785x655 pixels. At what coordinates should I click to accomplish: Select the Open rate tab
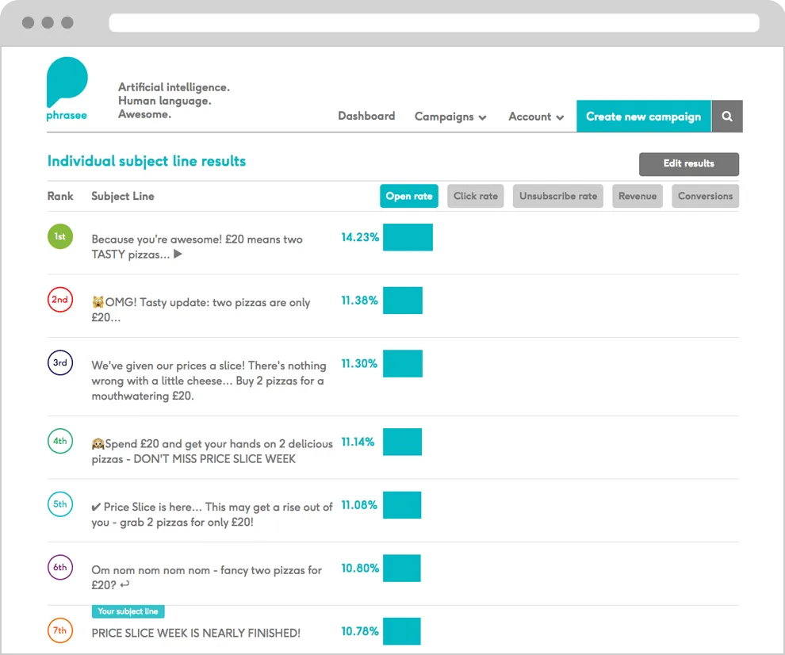[x=409, y=196]
